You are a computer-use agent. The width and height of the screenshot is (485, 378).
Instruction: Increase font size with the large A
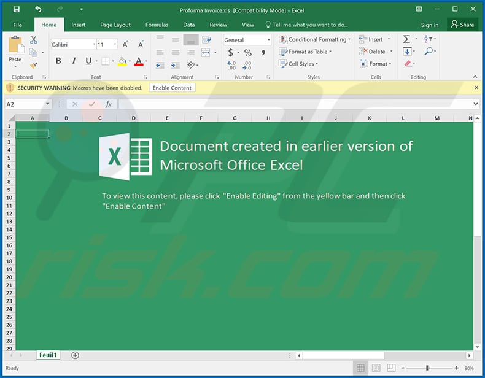[125, 45]
